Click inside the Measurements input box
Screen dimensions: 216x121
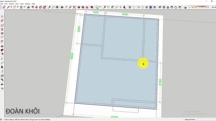[x=206, y=120]
